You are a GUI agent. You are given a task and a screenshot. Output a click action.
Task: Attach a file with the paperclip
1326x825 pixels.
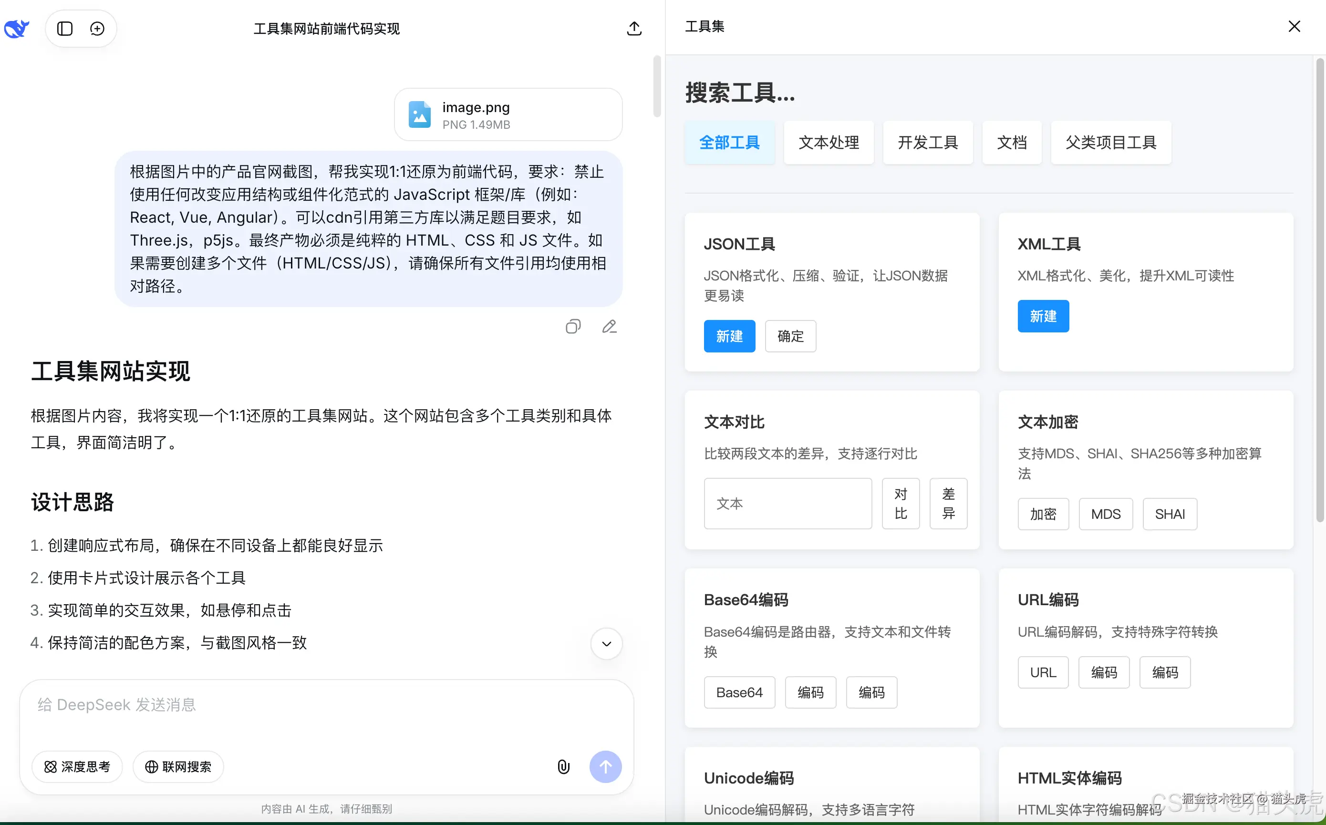pos(563,767)
